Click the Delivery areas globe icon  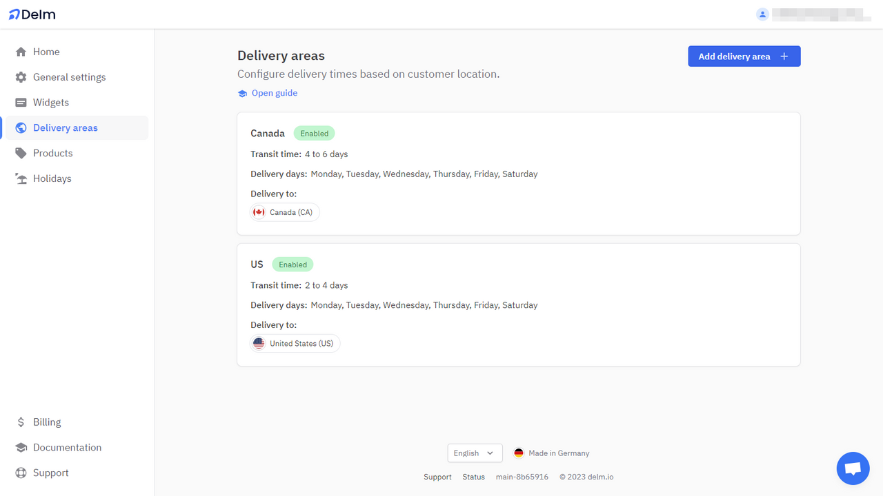tap(21, 127)
